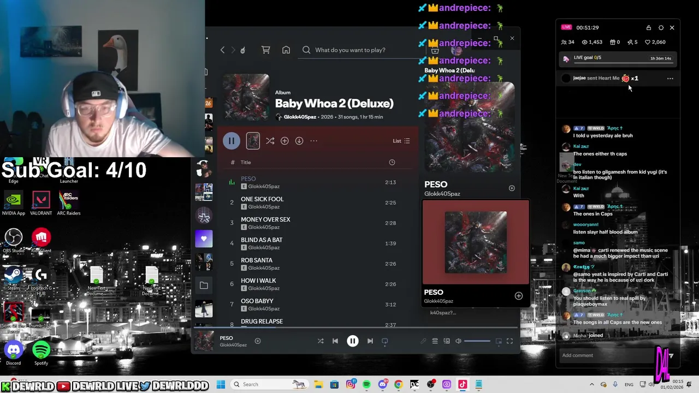
Task: Skip to next track in player bar
Action: 370,341
